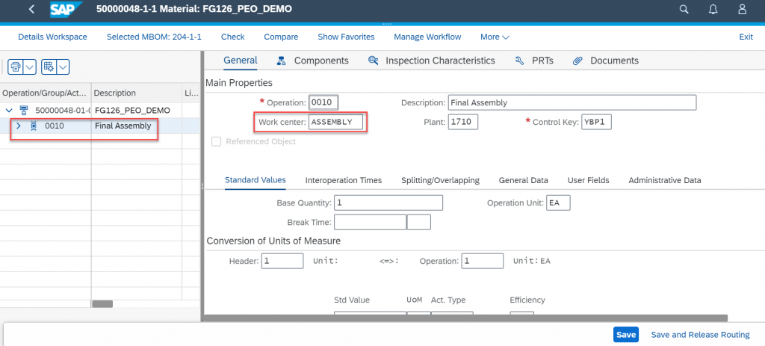Viewport: 765px width, 346px height.
Task: Click the routing header icon next to 50000048-01
Action: [23, 110]
